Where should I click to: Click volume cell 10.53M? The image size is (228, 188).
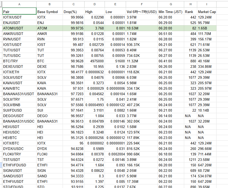tap(142, 28)
